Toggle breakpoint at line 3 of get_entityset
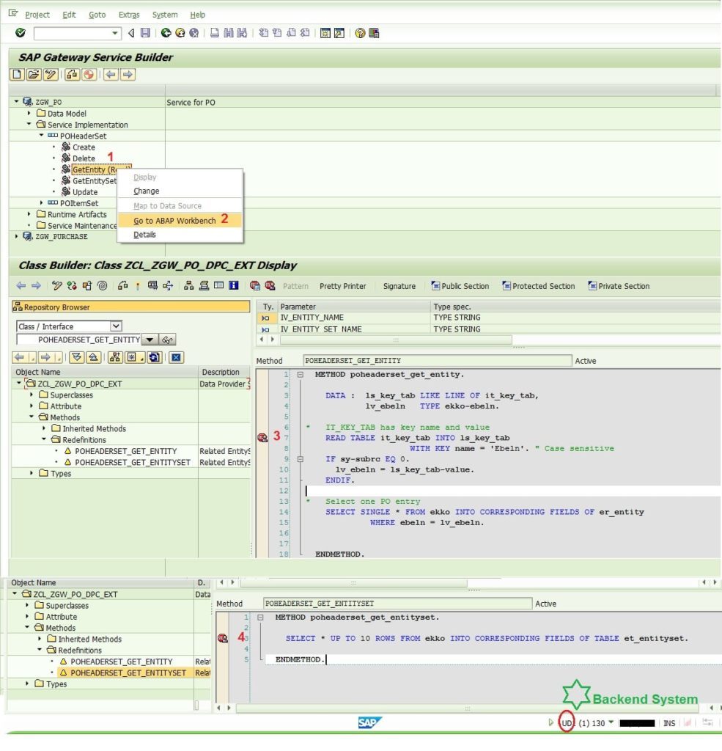The width and height of the screenshot is (722, 751). 223,638
